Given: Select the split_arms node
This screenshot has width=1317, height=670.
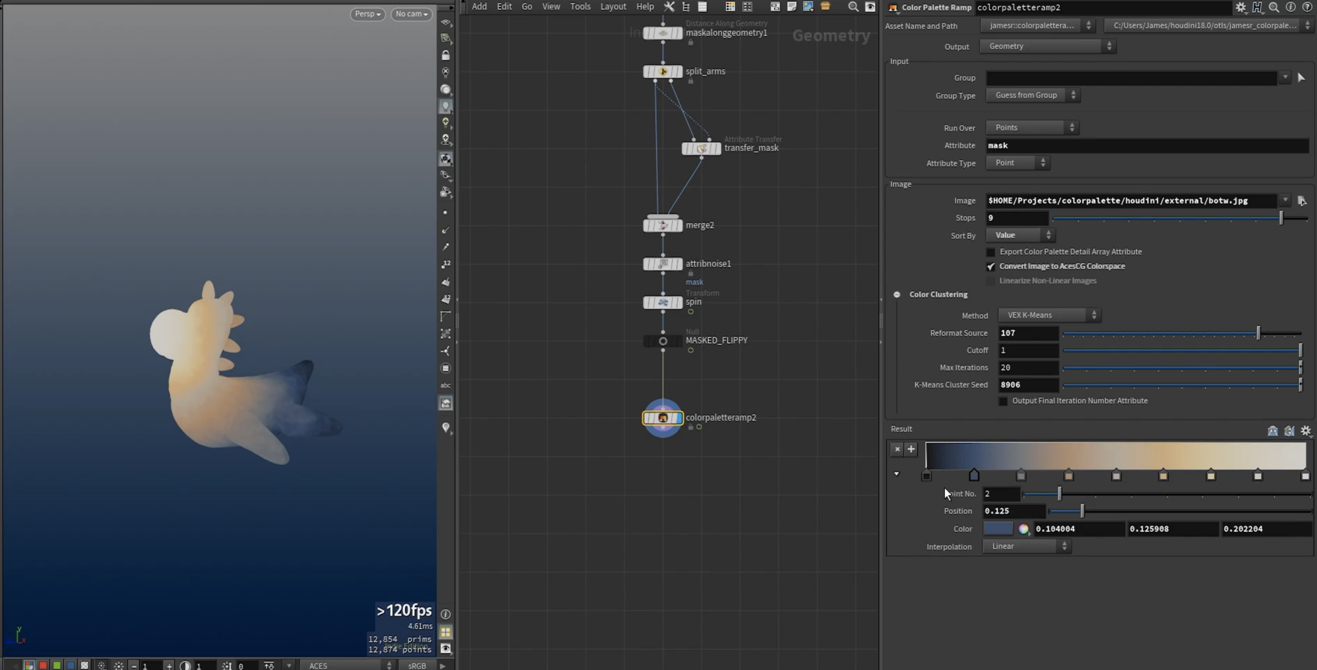Looking at the screenshot, I should pyautogui.click(x=662, y=71).
